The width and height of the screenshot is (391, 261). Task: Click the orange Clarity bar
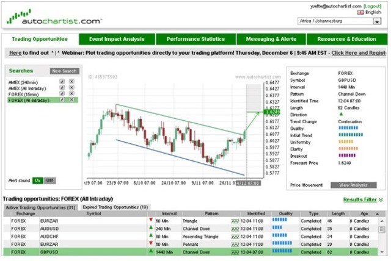point(348,149)
